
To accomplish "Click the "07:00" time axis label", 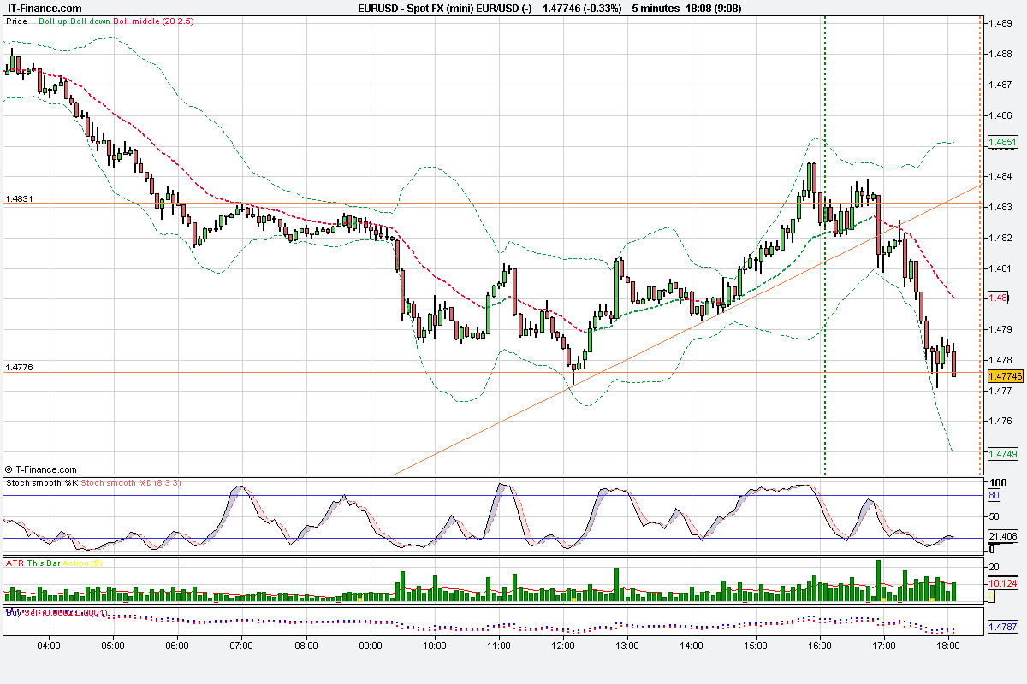I will [x=241, y=645].
